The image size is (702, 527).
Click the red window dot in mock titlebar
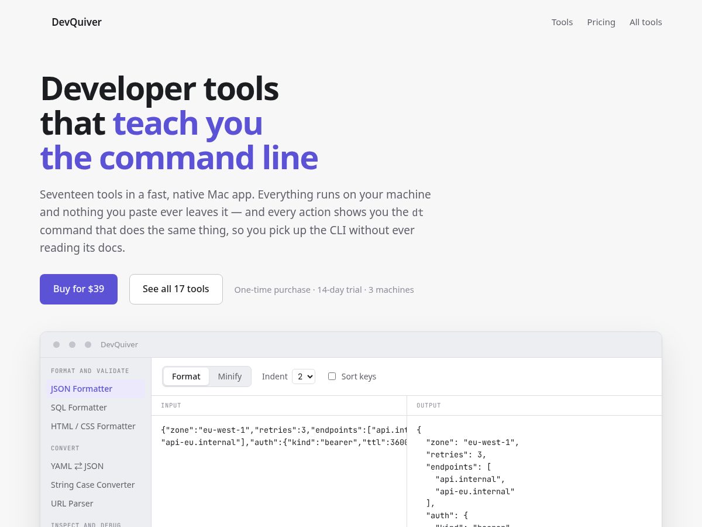pos(56,345)
